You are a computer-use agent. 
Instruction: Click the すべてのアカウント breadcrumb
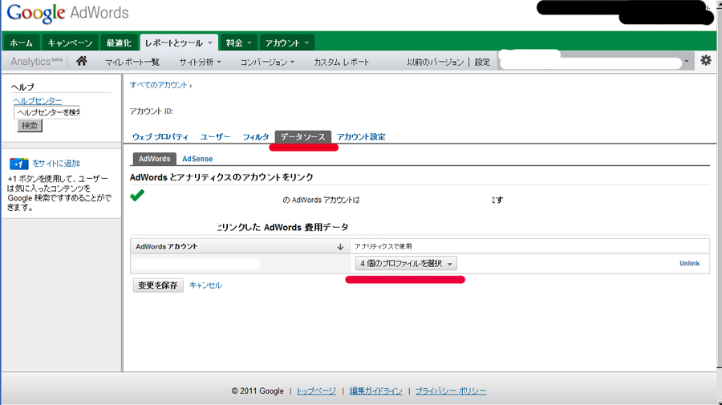[158, 85]
